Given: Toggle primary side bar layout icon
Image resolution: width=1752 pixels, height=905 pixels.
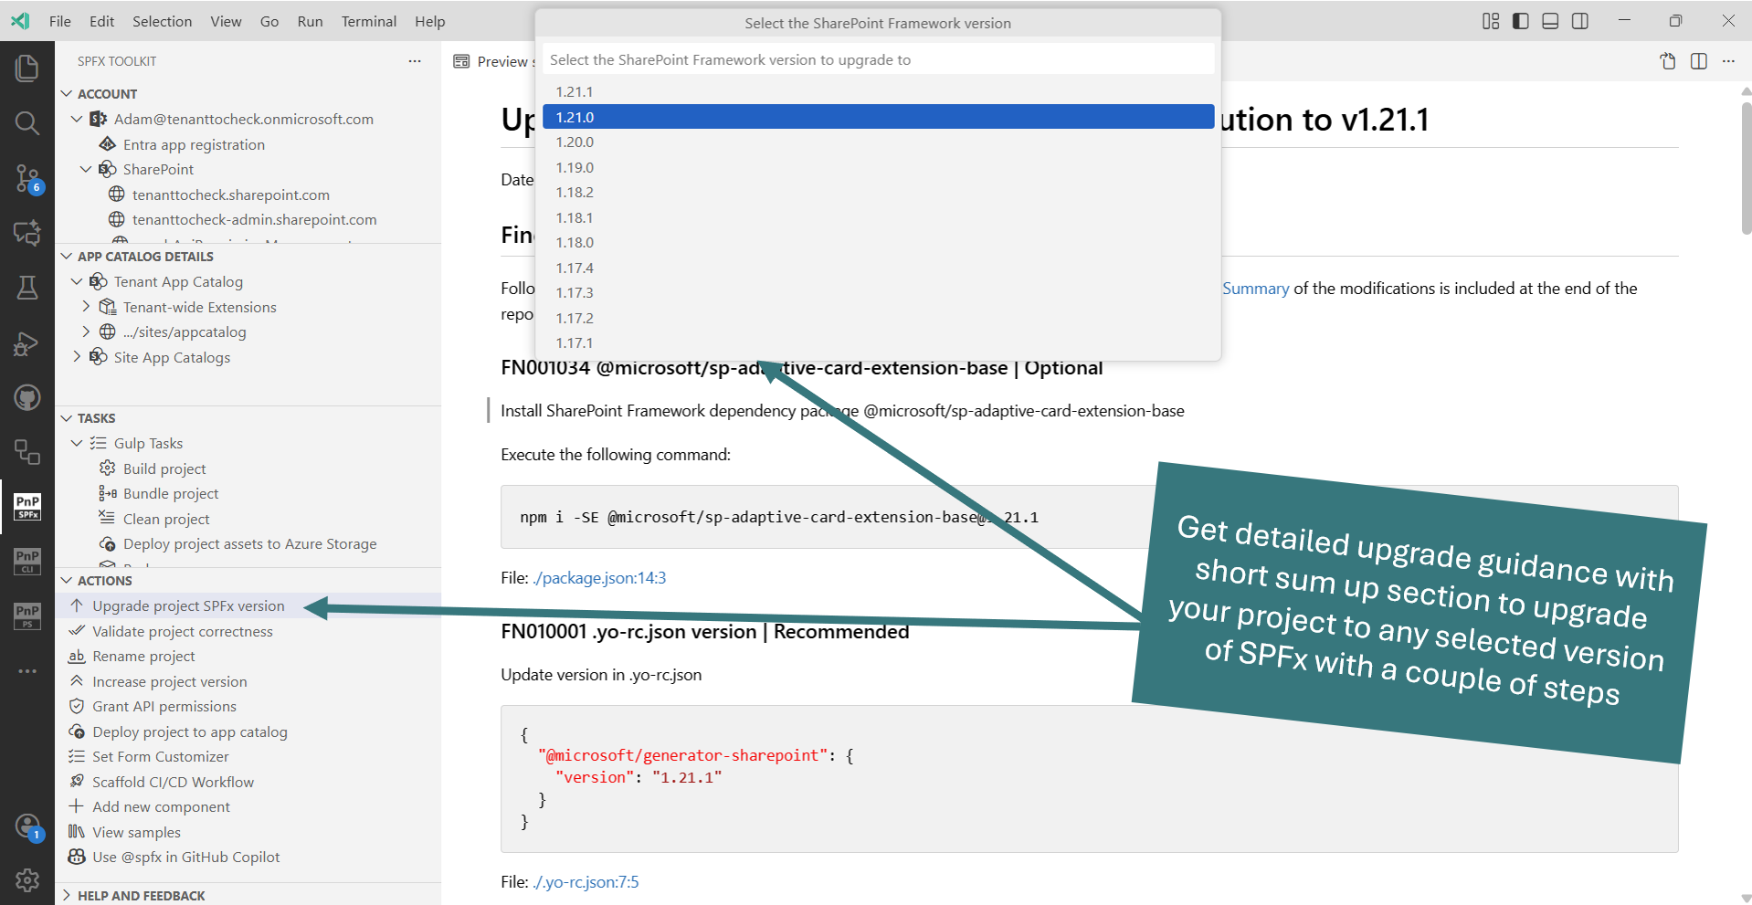Looking at the screenshot, I should point(1521,21).
